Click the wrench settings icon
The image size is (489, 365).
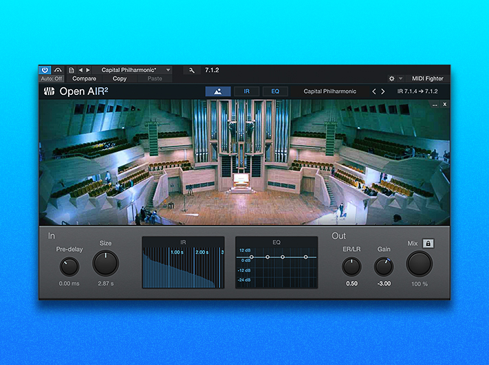pos(192,70)
